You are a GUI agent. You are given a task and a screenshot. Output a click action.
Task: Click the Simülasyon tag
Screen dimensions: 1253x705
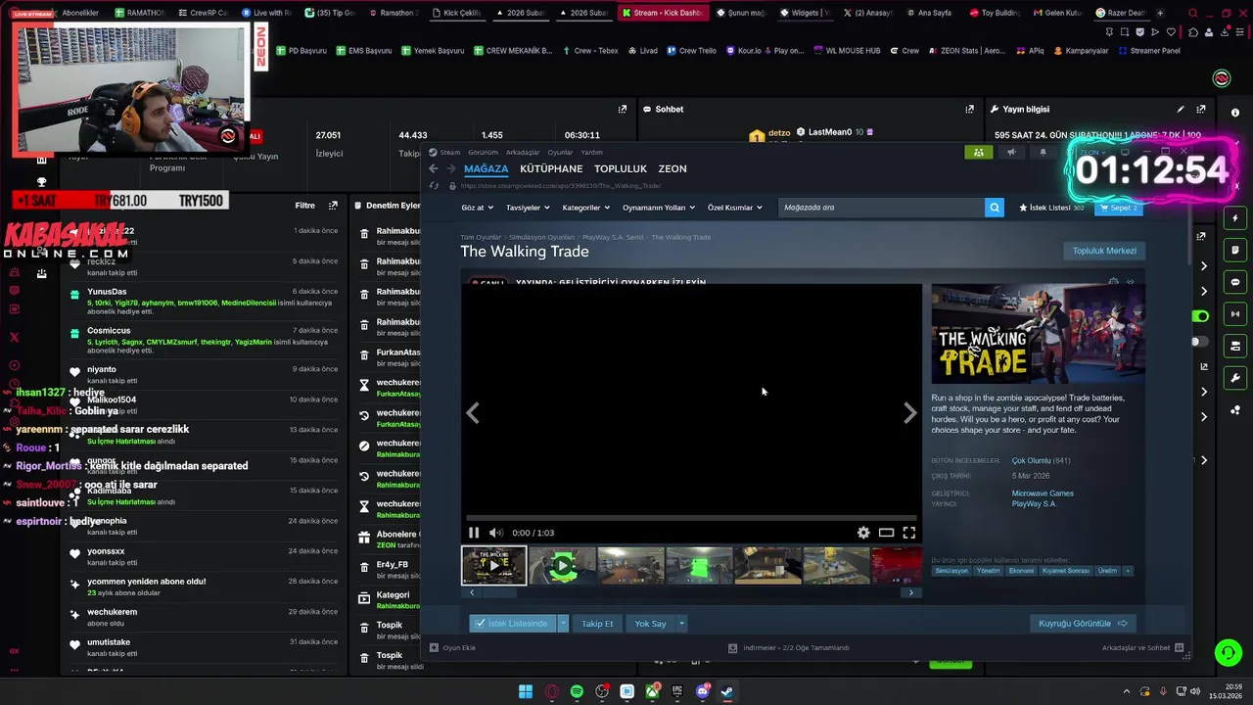[x=951, y=571]
